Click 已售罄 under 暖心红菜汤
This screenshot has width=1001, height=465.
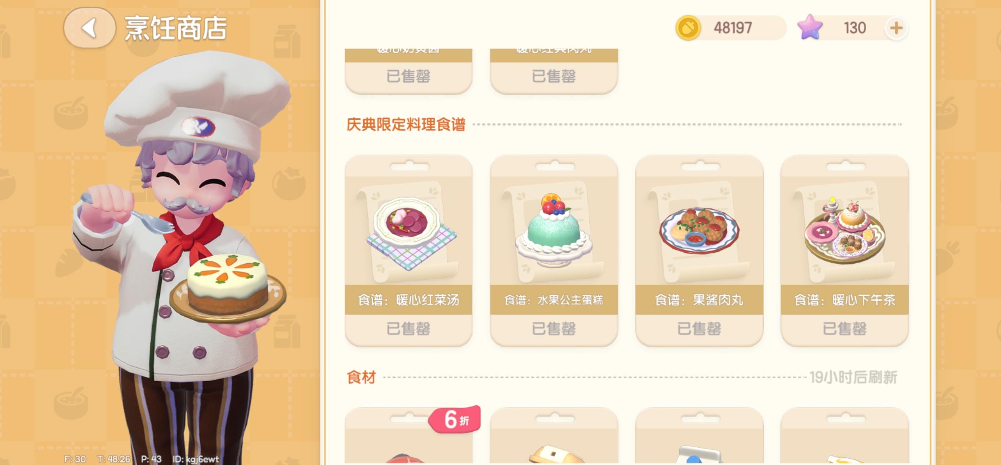[x=408, y=329]
